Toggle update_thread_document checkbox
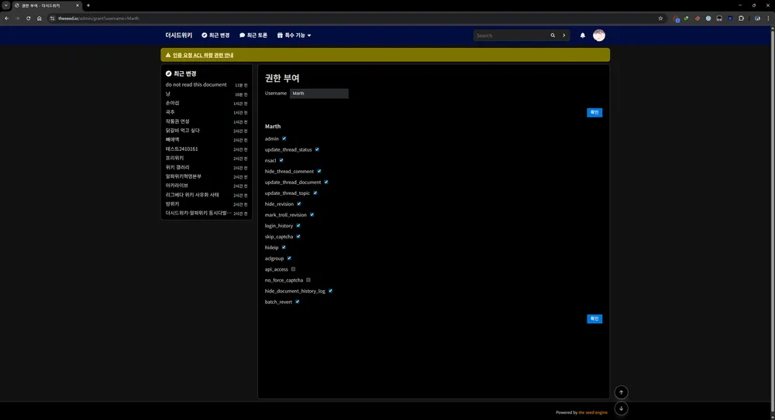This screenshot has width=775, height=420. [326, 182]
